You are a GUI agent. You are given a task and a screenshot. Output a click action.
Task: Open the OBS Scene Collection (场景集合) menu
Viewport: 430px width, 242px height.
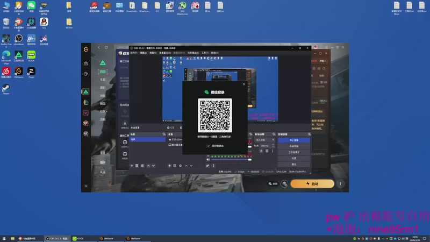point(193,53)
